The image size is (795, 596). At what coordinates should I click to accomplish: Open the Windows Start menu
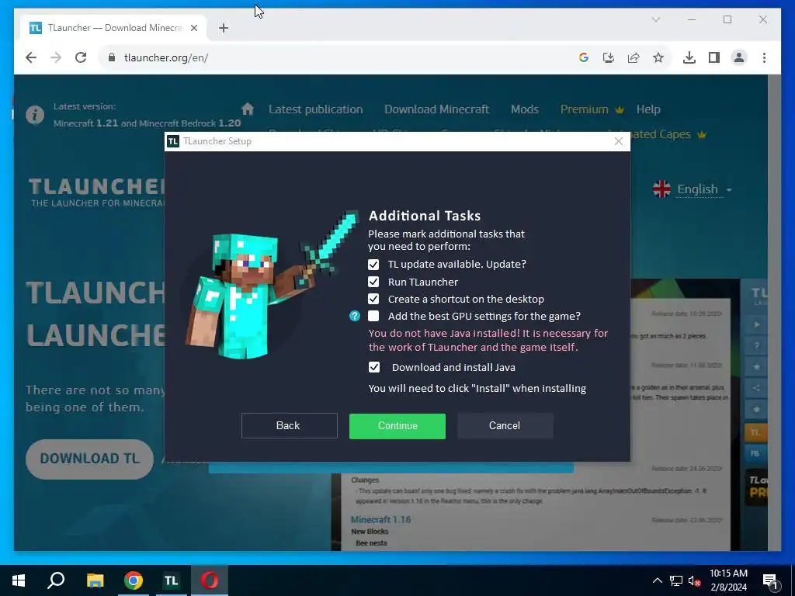[19, 580]
